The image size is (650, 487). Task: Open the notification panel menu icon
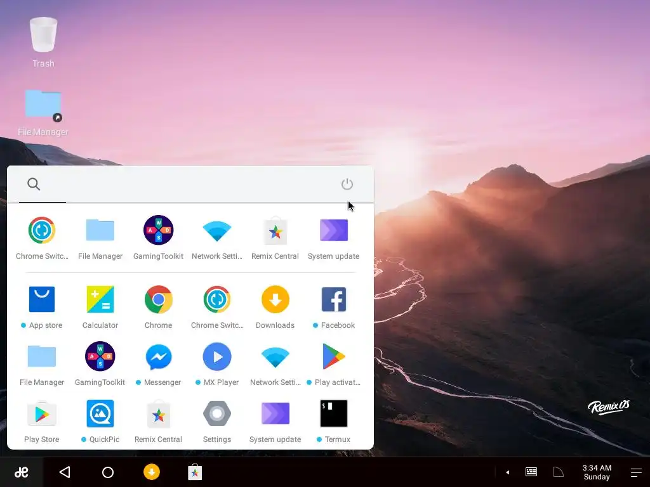[636, 472]
